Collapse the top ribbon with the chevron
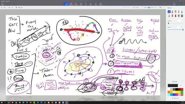 (183, 4)
